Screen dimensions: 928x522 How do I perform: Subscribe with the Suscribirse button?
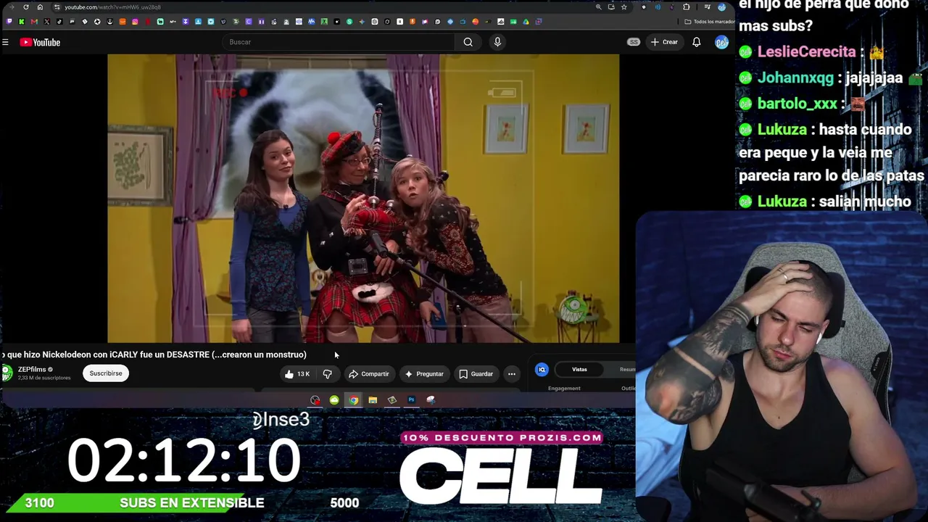point(106,373)
